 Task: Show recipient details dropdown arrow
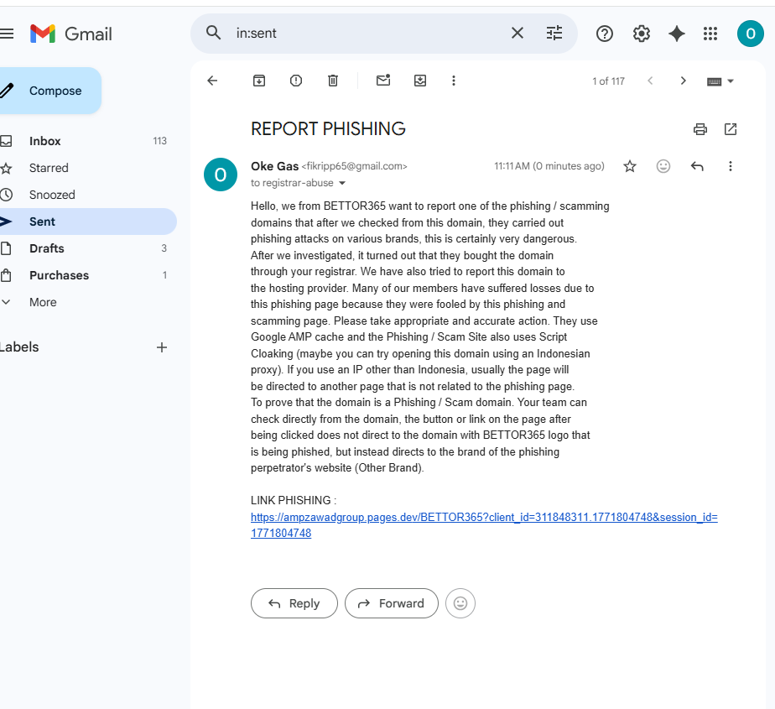click(342, 184)
